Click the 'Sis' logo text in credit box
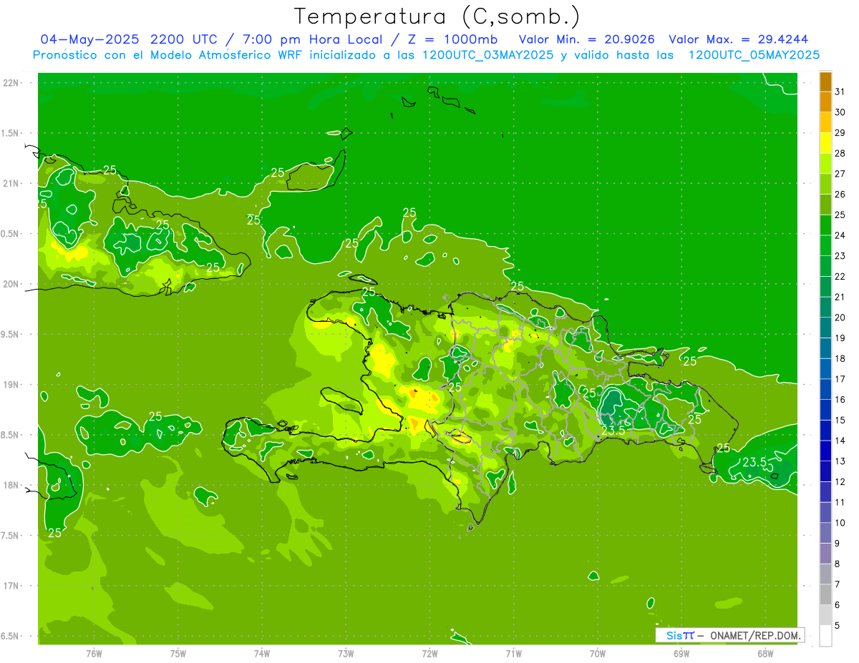This screenshot has height=663, width=859. point(674,635)
